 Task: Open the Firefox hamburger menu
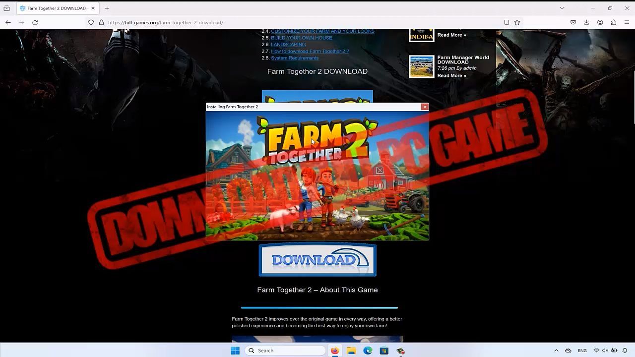pos(627,22)
